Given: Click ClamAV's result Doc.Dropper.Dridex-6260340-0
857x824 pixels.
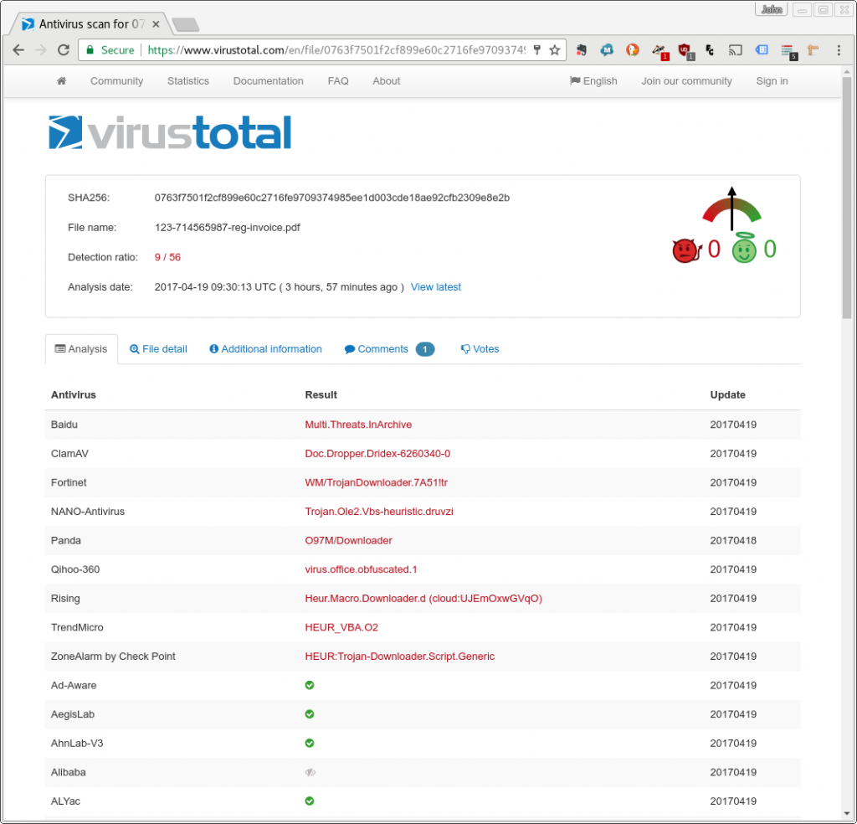Looking at the screenshot, I should tap(377, 453).
